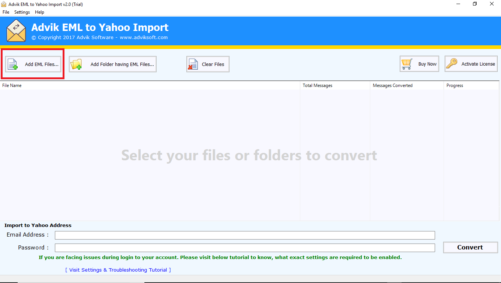501x283 pixels.
Task: Open the Buy Now shopping cart button
Action: [x=419, y=64]
